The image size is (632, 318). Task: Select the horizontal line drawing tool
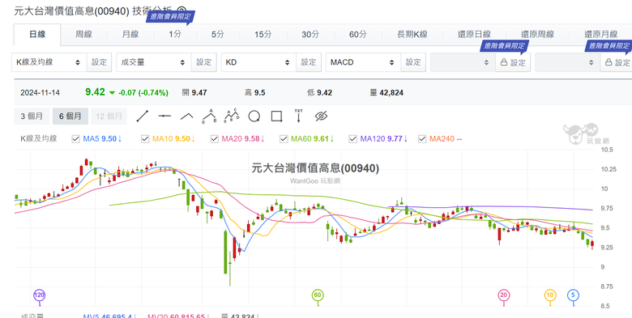coord(164,117)
